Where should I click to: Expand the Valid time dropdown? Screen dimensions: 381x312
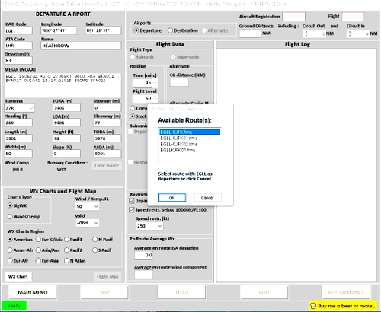(87, 223)
